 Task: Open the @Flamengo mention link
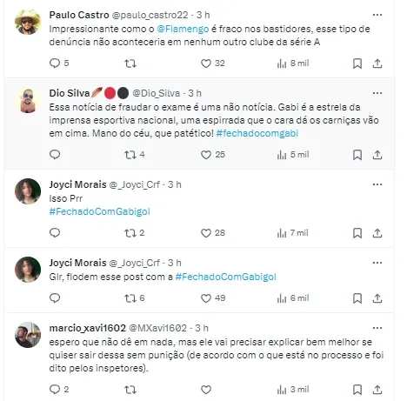(x=183, y=29)
